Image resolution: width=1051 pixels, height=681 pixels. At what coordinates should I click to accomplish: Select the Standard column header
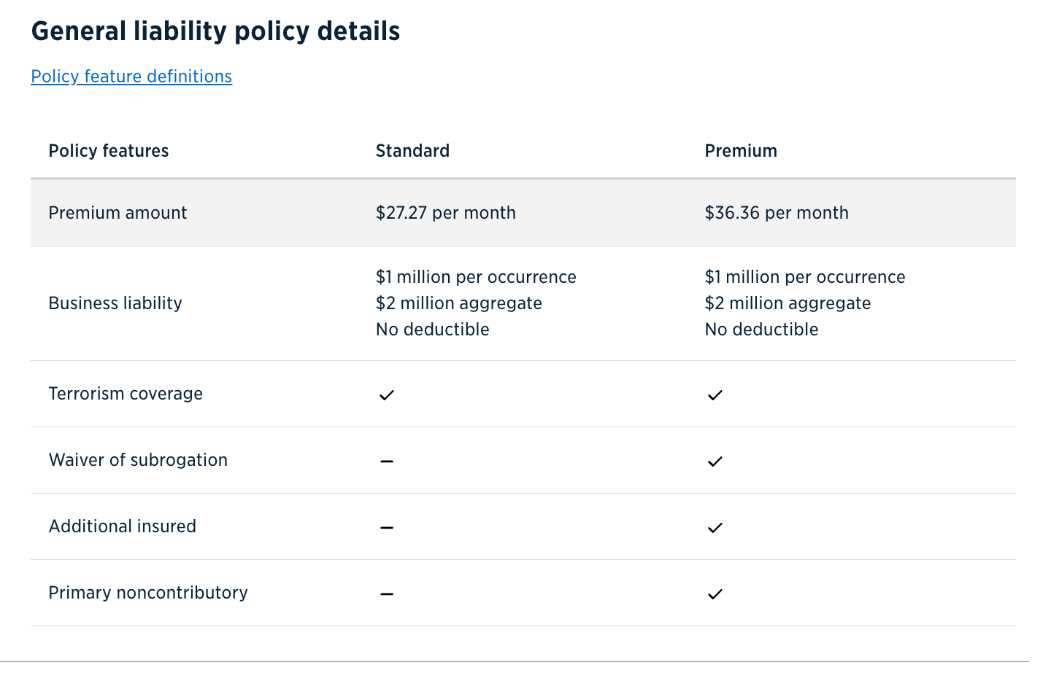point(412,151)
